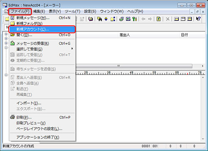This screenshot has height=151, width=208.
Task: Click the 日付 column header
Action: 184,35
